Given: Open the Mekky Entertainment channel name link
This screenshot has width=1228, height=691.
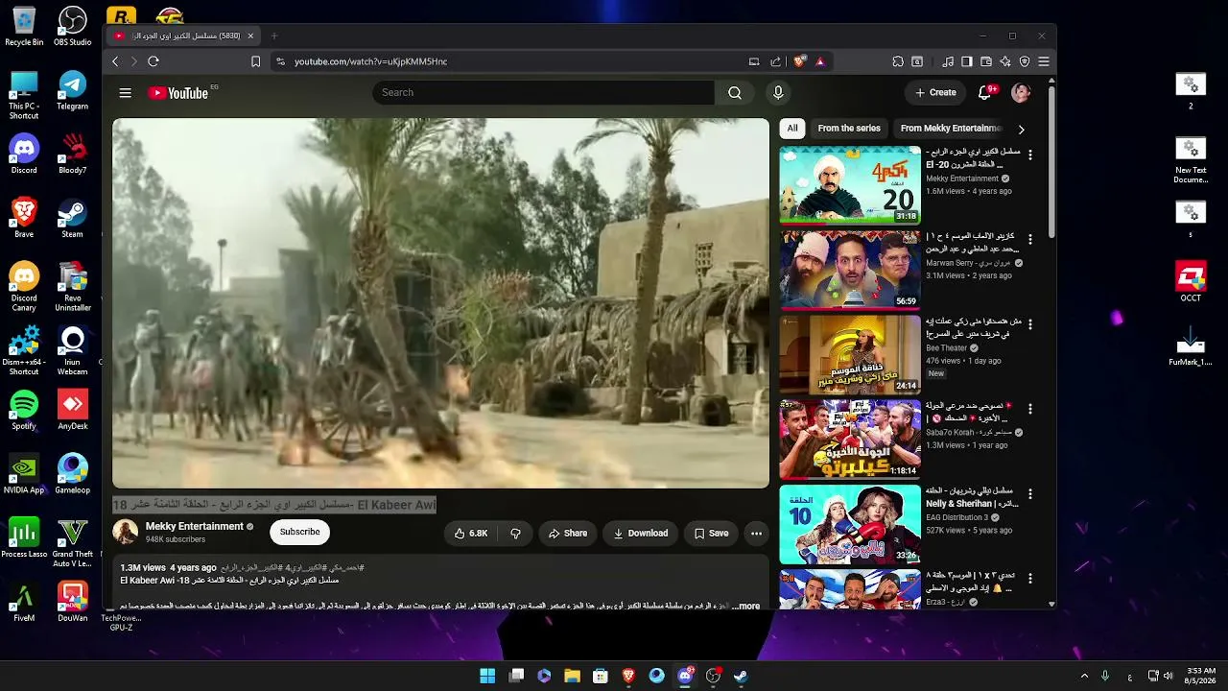Looking at the screenshot, I should point(195,527).
